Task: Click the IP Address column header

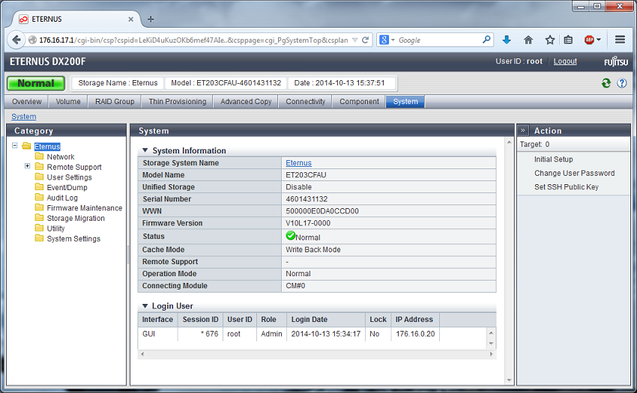Action: tap(415, 320)
